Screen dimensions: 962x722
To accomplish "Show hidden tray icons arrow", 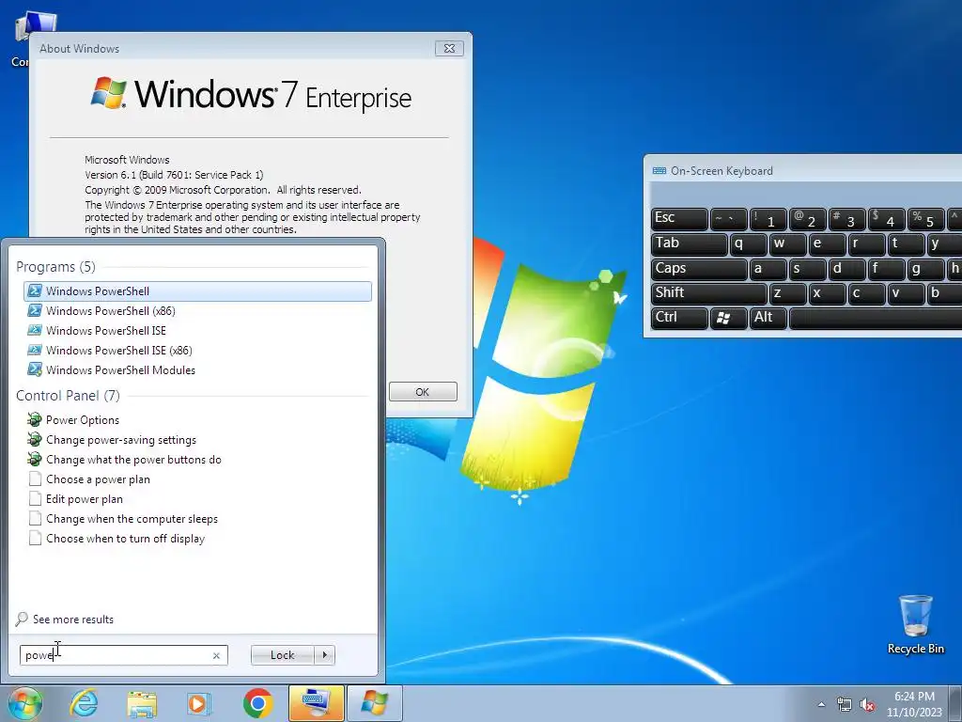I will point(821,705).
